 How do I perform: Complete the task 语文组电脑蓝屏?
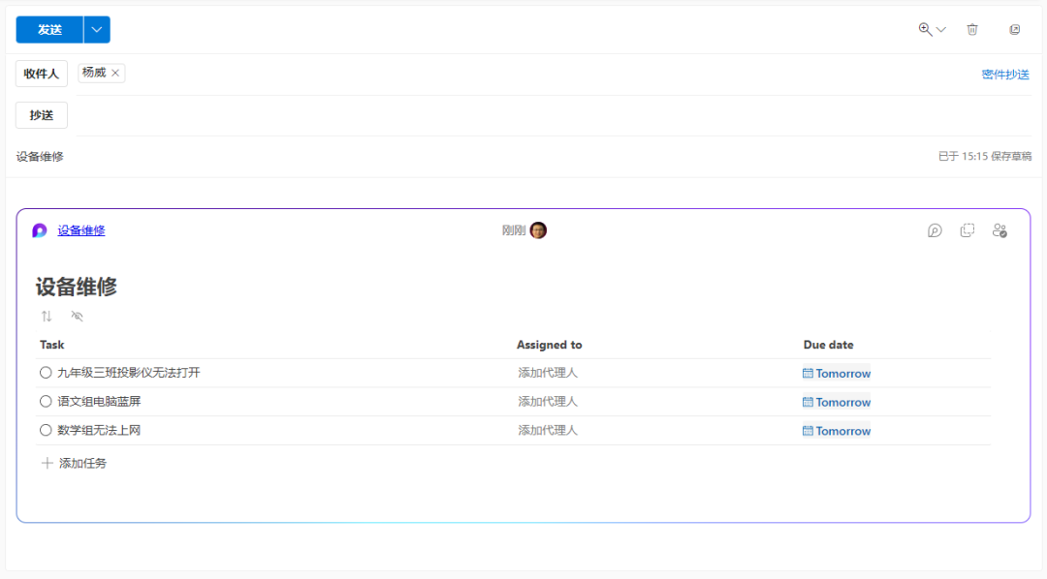coord(46,401)
